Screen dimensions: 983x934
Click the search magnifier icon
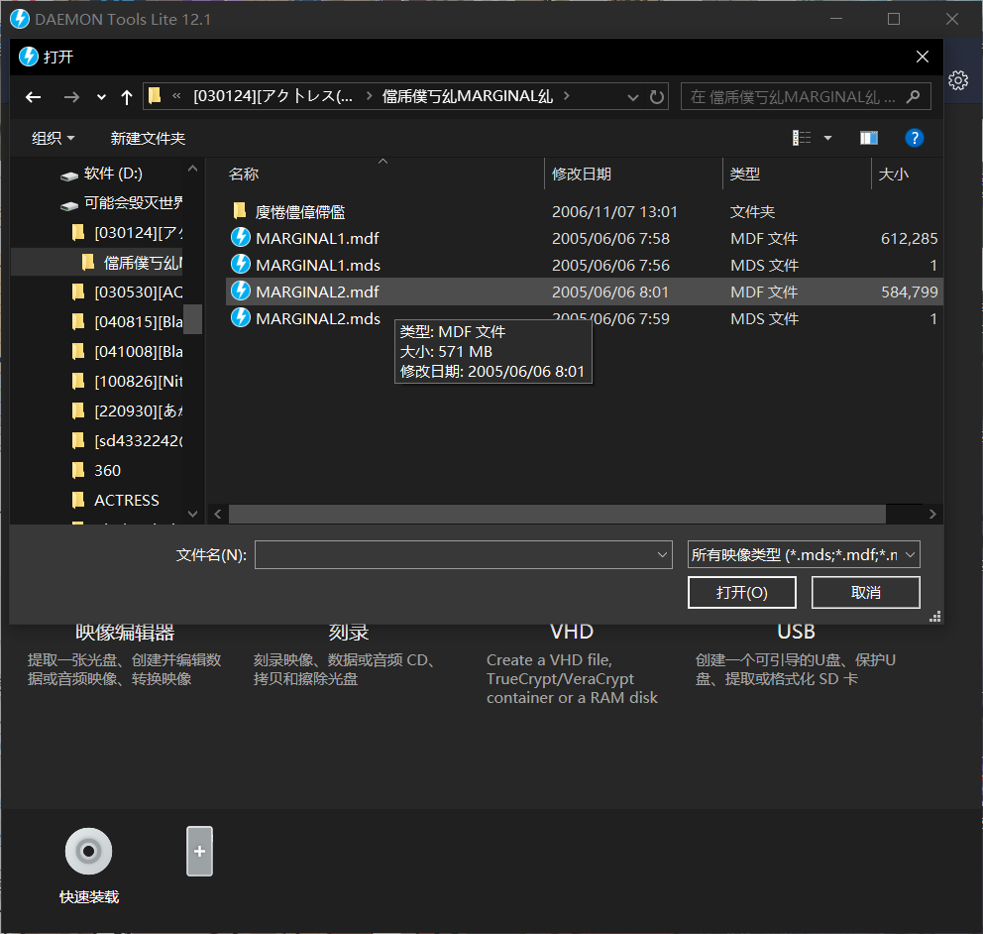click(913, 96)
